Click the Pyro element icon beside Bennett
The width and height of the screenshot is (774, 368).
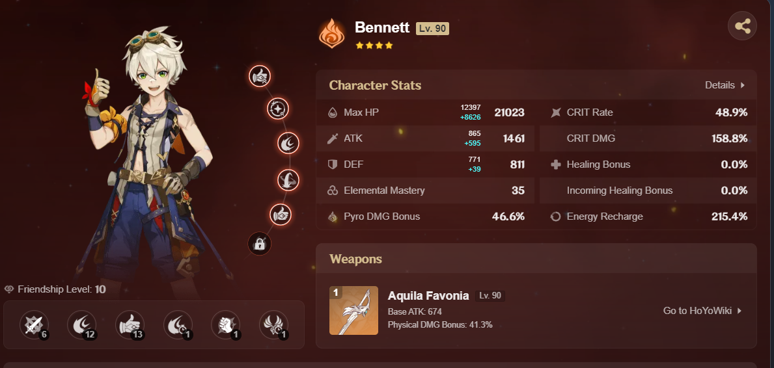[x=332, y=34]
